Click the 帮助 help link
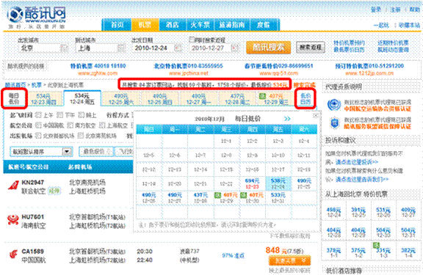 pyautogui.click(x=415, y=10)
